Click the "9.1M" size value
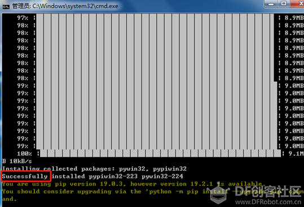 [296, 154]
